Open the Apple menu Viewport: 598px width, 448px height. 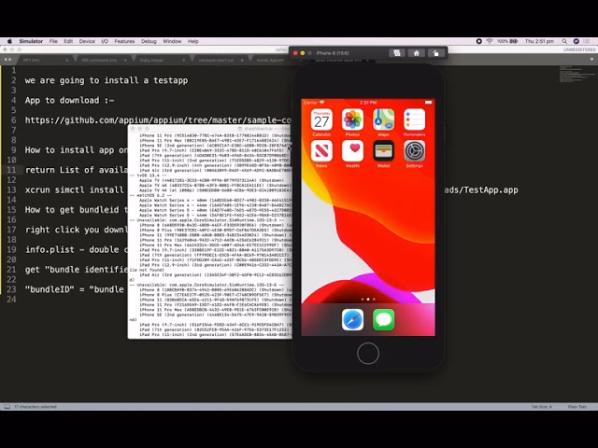pyautogui.click(x=9, y=41)
